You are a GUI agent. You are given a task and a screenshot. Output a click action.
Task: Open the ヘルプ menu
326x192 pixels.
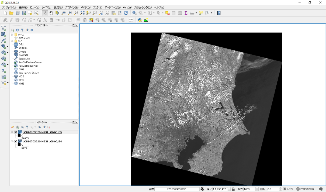click(x=159, y=8)
